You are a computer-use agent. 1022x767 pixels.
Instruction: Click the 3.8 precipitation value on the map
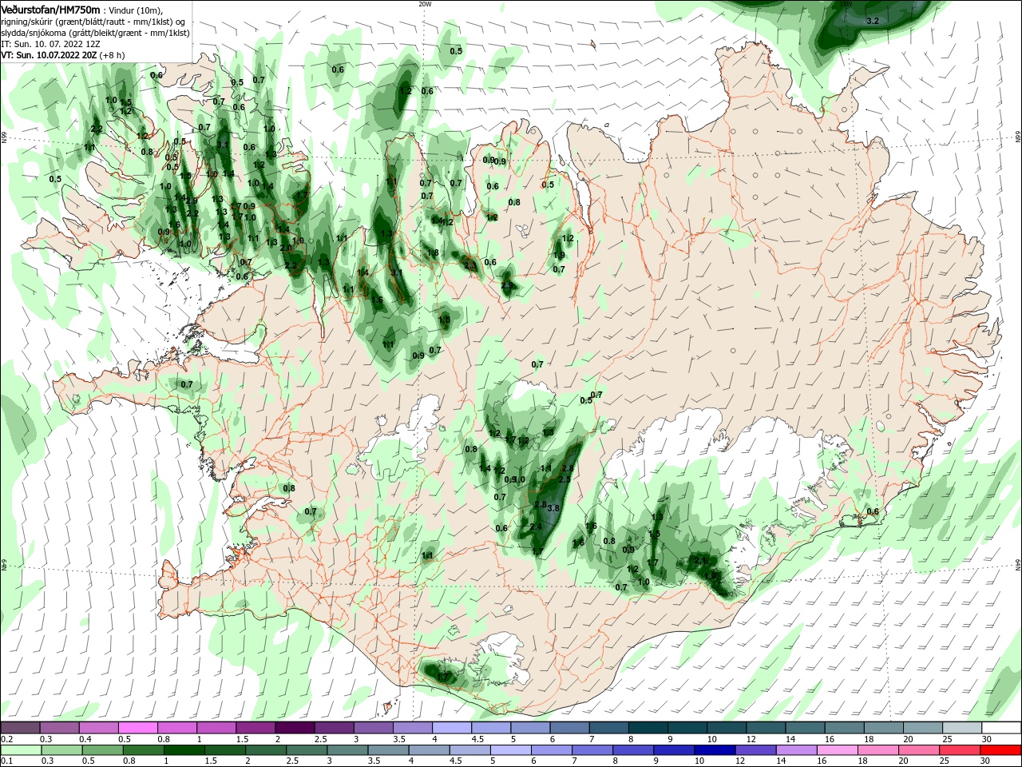[x=553, y=508]
